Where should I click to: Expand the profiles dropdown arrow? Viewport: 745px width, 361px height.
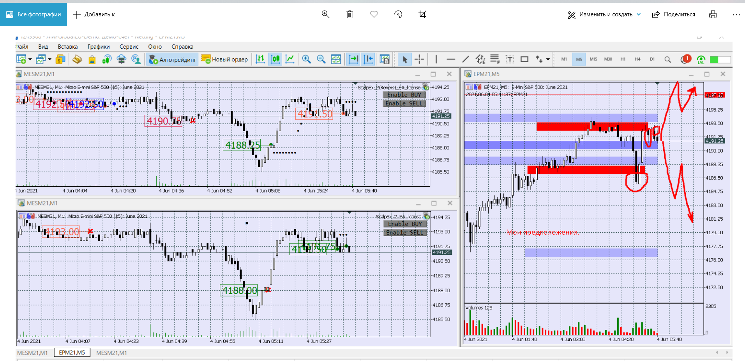(x=49, y=60)
